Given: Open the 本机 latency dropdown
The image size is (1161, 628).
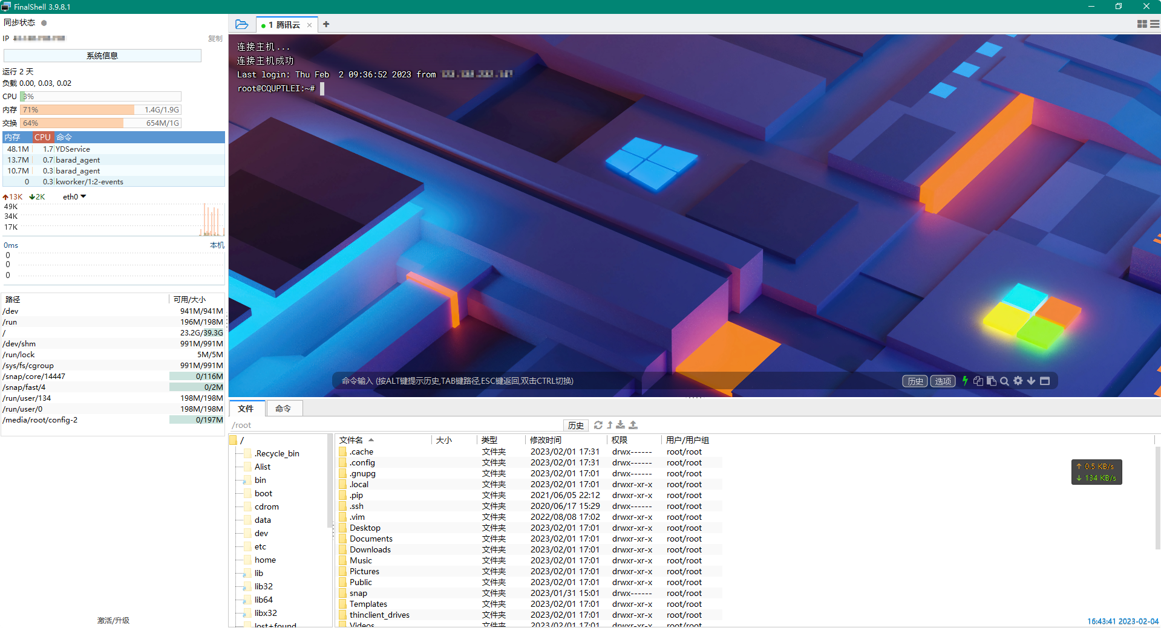Looking at the screenshot, I should pos(217,245).
